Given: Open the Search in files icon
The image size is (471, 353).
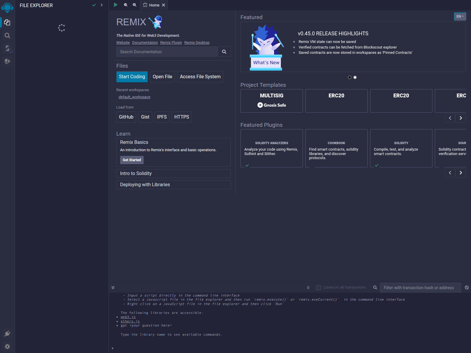Looking at the screenshot, I should coord(7,36).
